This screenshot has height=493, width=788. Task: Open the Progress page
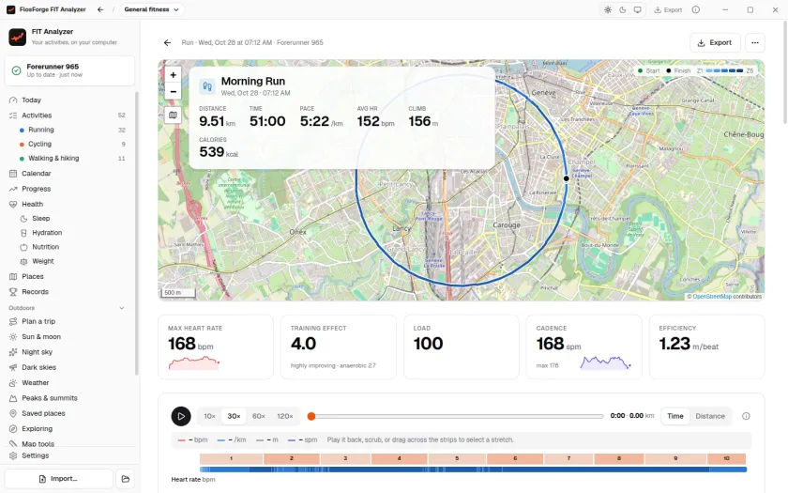(69, 189)
